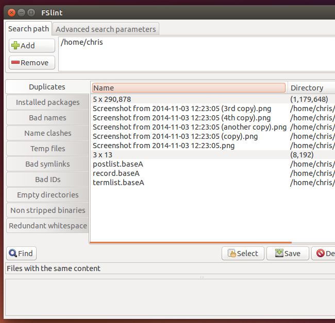This screenshot has width=335, height=323.
Task: Open the Advanced search parameters tab
Action: click(106, 29)
